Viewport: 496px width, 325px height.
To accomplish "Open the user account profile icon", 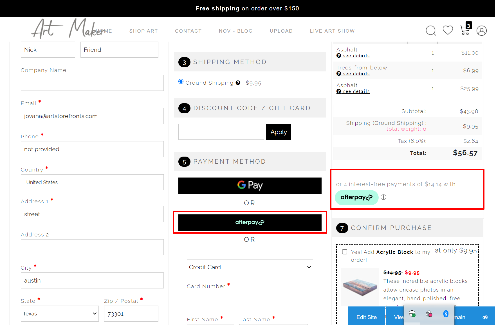I will click(x=481, y=31).
